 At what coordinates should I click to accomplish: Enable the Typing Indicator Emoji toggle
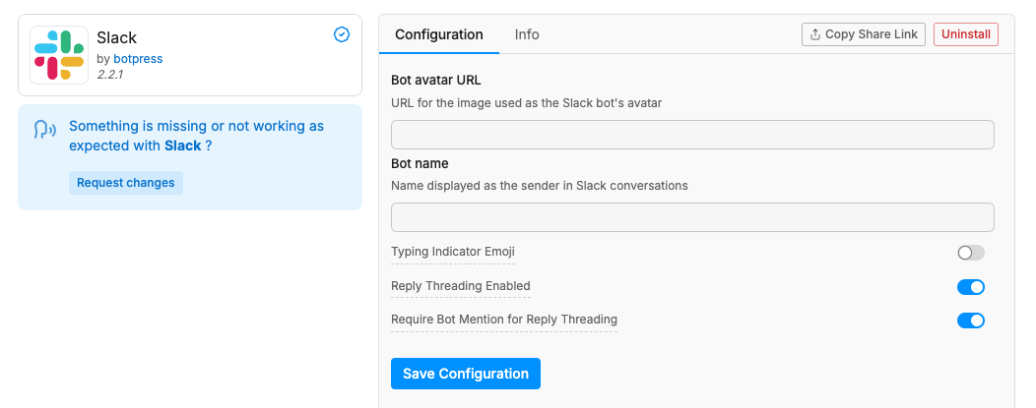click(970, 253)
